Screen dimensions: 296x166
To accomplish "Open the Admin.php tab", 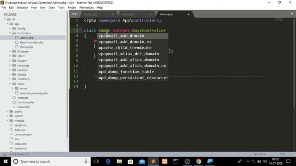I will (x=166, y=14).
